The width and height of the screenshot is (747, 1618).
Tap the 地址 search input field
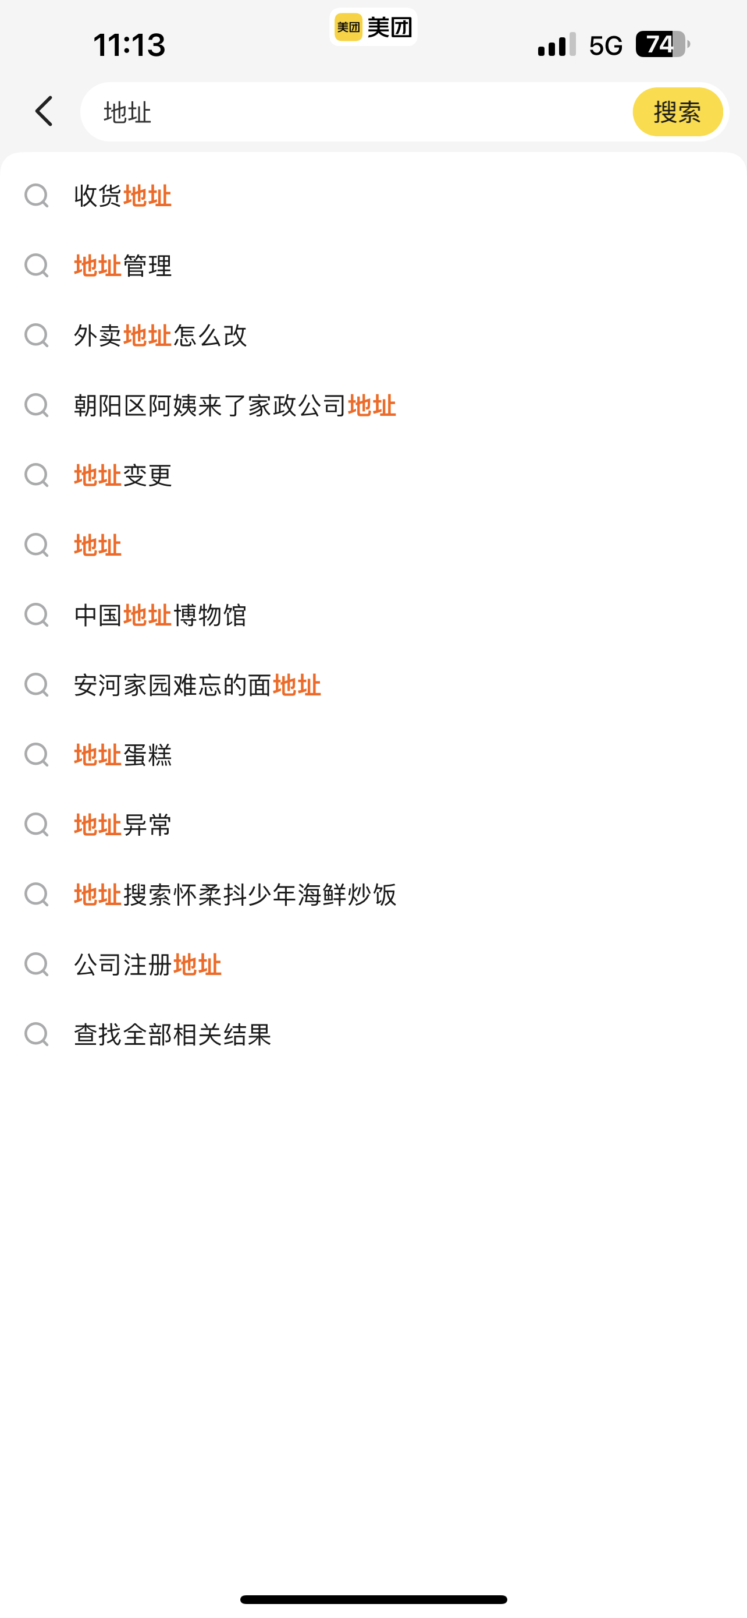tap(358, 112)
